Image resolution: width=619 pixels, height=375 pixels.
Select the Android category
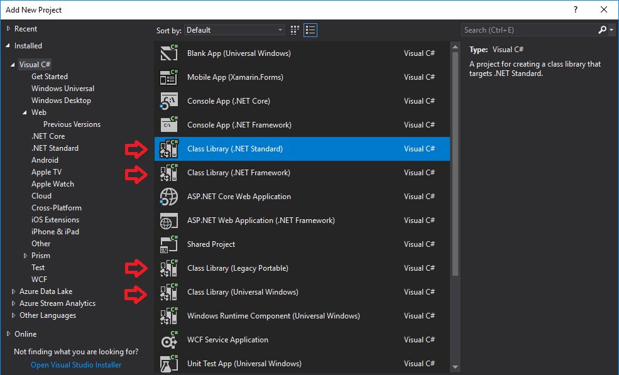[x=45, y=160]
